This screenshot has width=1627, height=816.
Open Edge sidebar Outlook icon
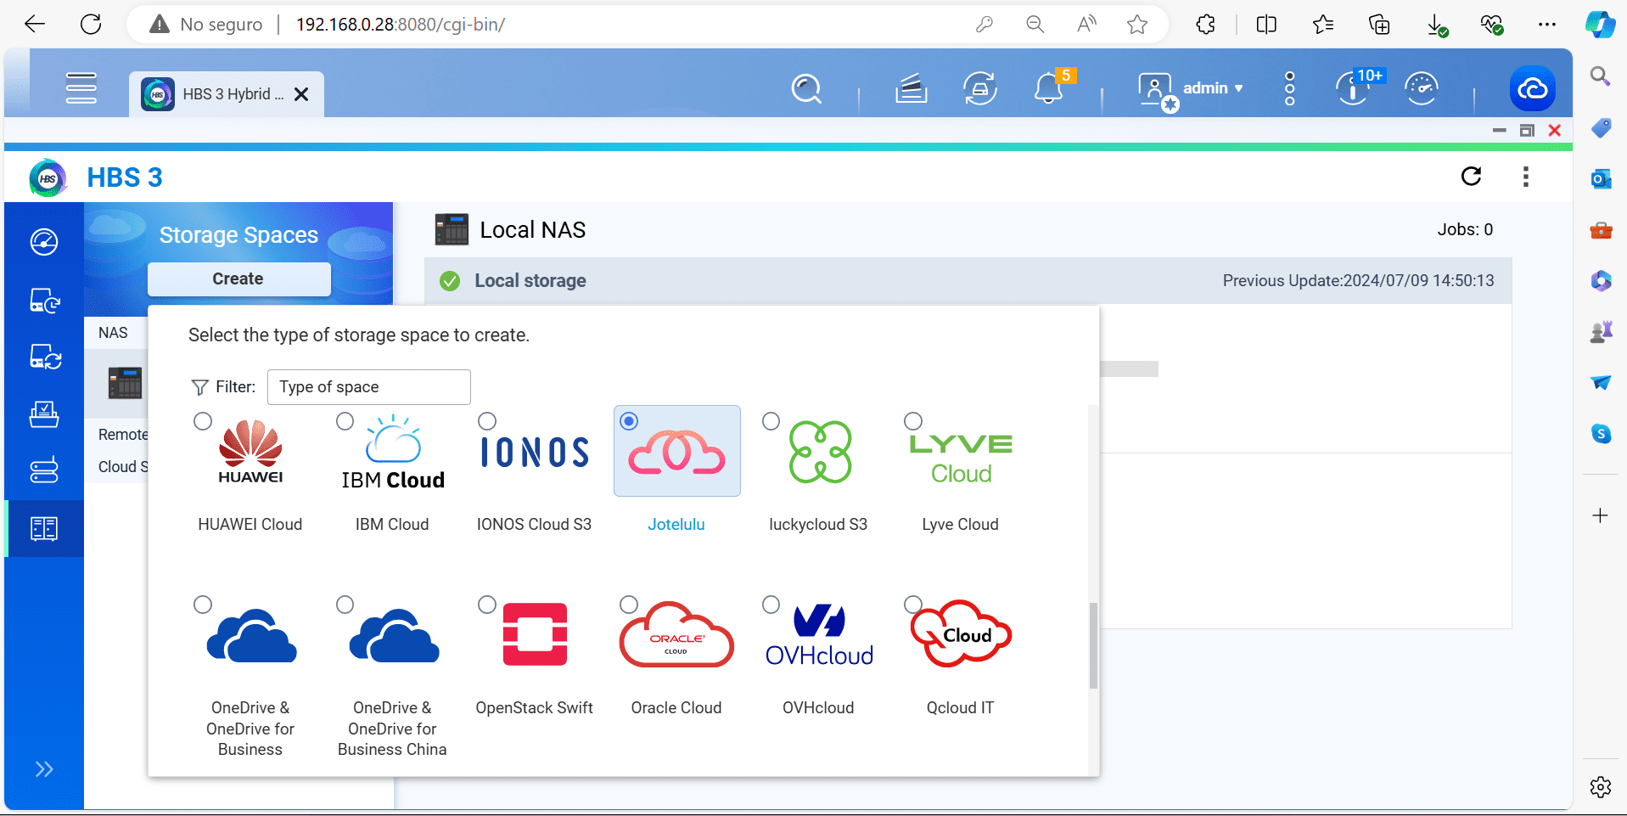pos(1601,179)
